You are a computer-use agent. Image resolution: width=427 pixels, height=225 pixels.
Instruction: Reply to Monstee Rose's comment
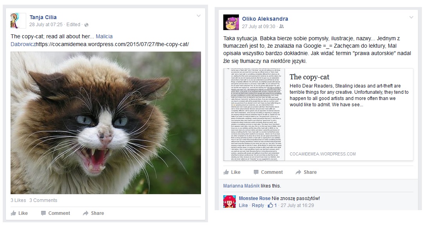click(258, 205)
